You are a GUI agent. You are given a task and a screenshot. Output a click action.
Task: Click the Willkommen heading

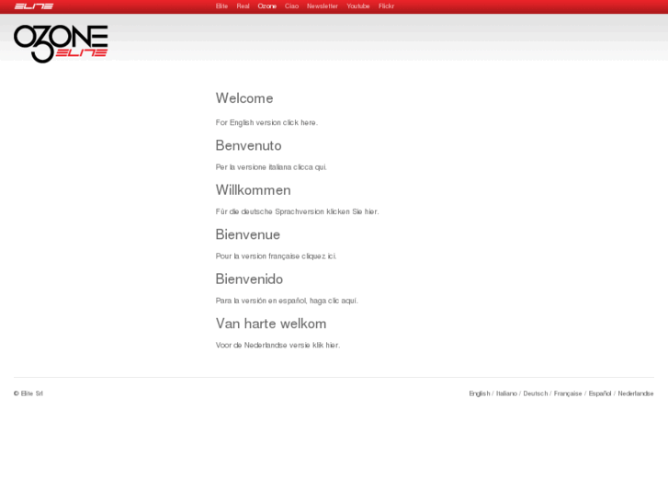coord(253,190)
